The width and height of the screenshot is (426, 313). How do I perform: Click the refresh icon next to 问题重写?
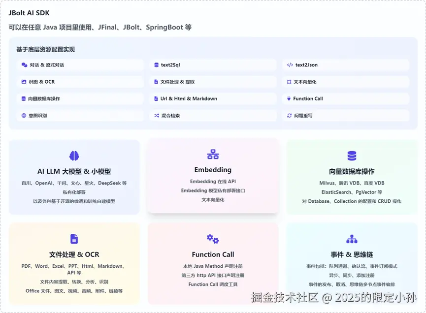pyautogui.click(x=290, y=115)
